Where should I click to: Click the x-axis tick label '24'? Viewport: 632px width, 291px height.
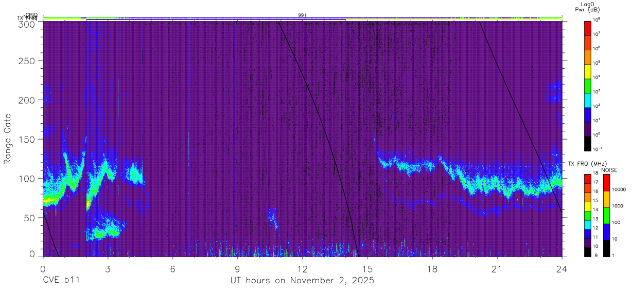tap(561, 269)
